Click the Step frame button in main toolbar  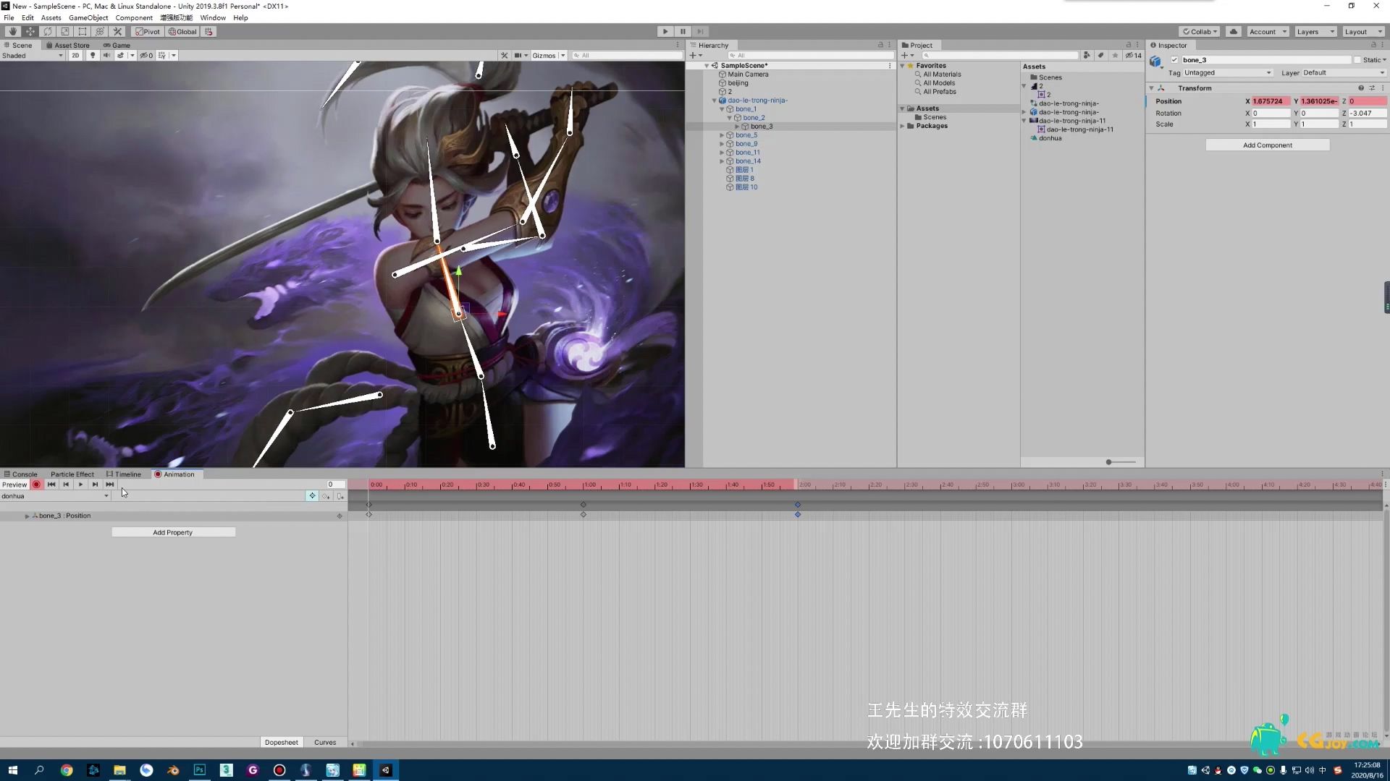click(x=700, y=32)
